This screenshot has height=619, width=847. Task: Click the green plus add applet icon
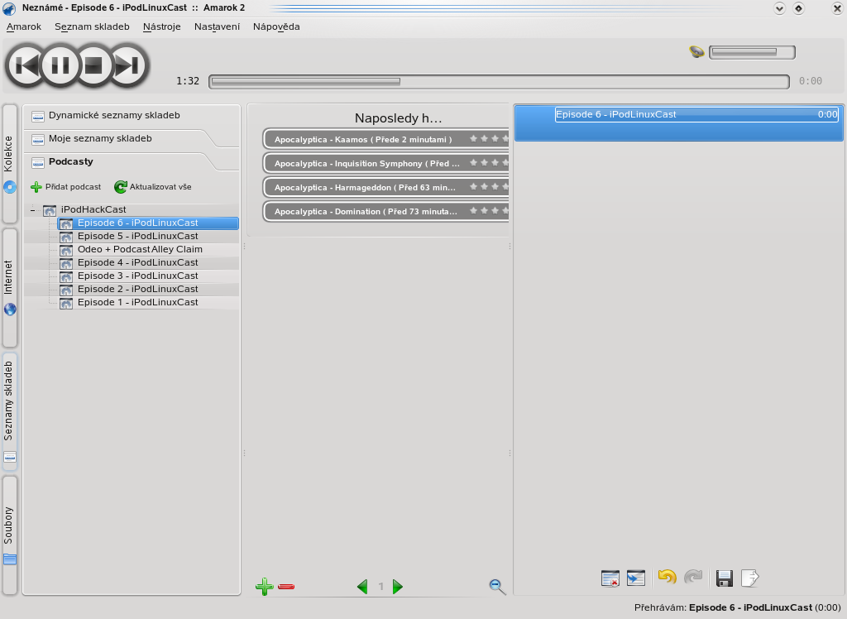pyautogui.click(x=264, y=587)
